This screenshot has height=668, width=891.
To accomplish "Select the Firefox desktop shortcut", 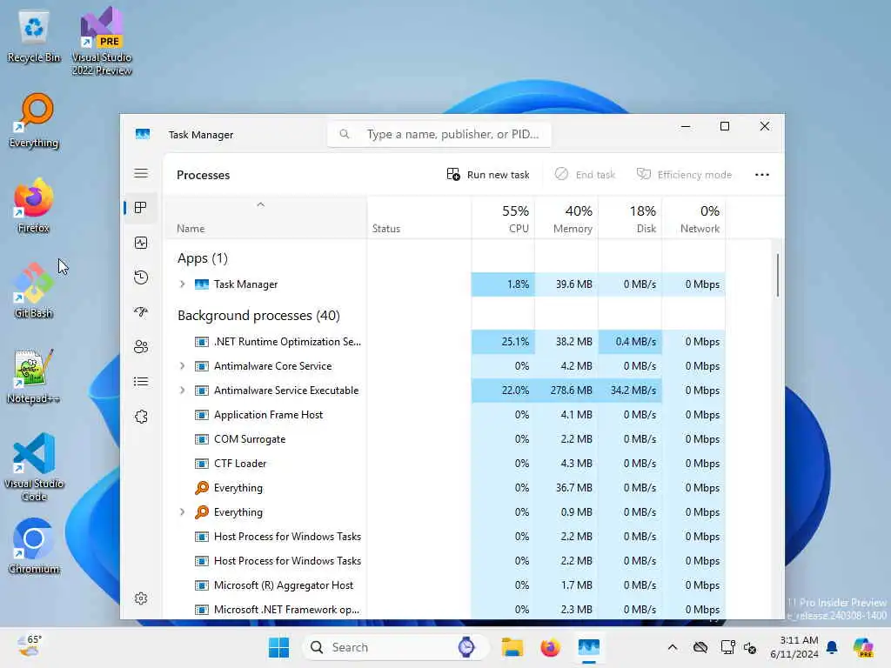I will 34,205.
